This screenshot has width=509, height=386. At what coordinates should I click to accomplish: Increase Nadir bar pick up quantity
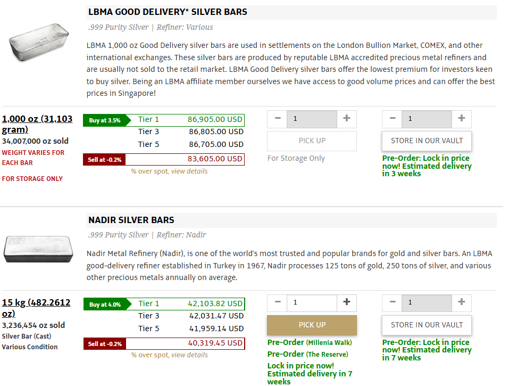(347, 302)
